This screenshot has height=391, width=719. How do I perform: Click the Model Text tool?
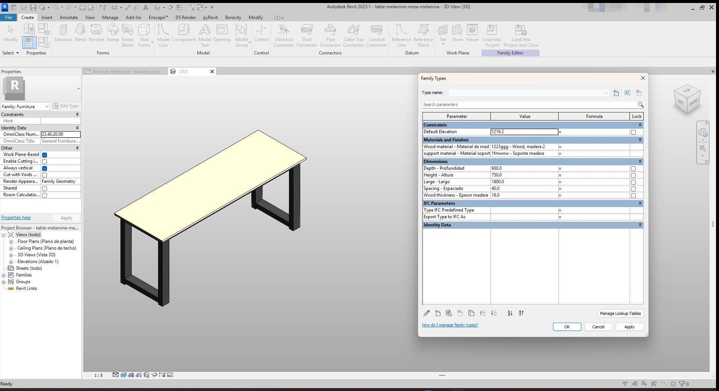tap(204, 35)
